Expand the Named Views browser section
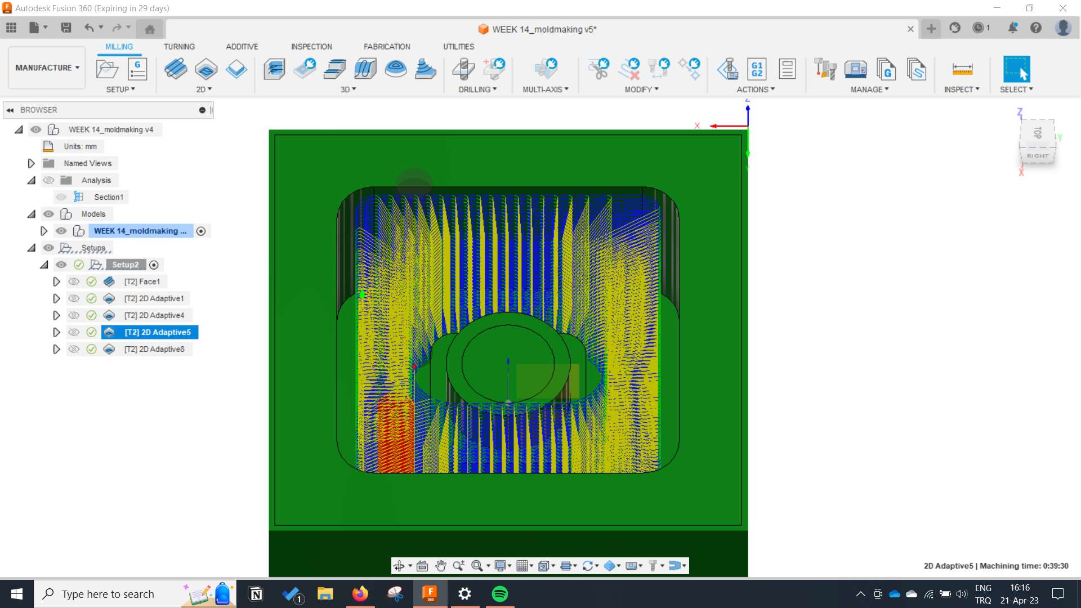The height and width of the screenshot is (608, 1081). 31,163
